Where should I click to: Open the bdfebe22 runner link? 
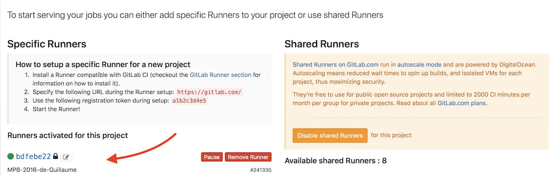pyautogui.click(x=33, y=157)
